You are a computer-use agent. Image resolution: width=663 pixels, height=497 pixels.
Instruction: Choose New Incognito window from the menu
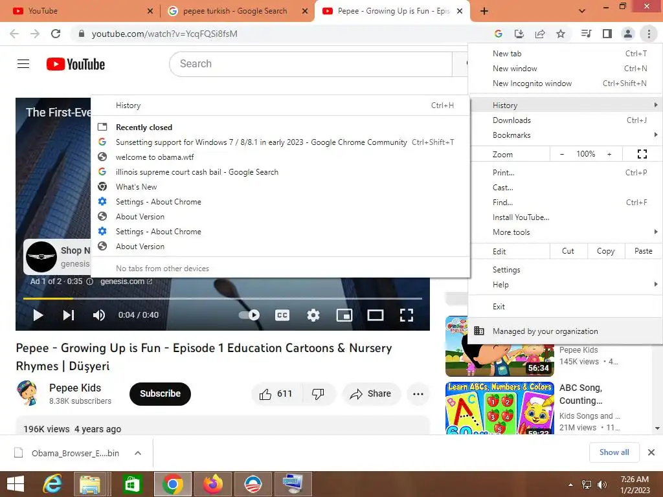(566, 83)
